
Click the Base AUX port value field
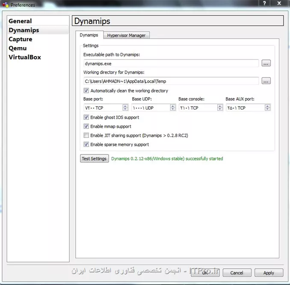tap(246, 108)
